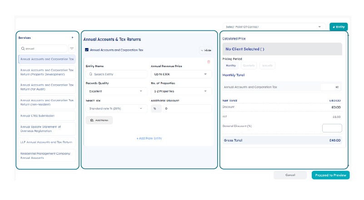Click the Add Notes button

coord(99,120)
